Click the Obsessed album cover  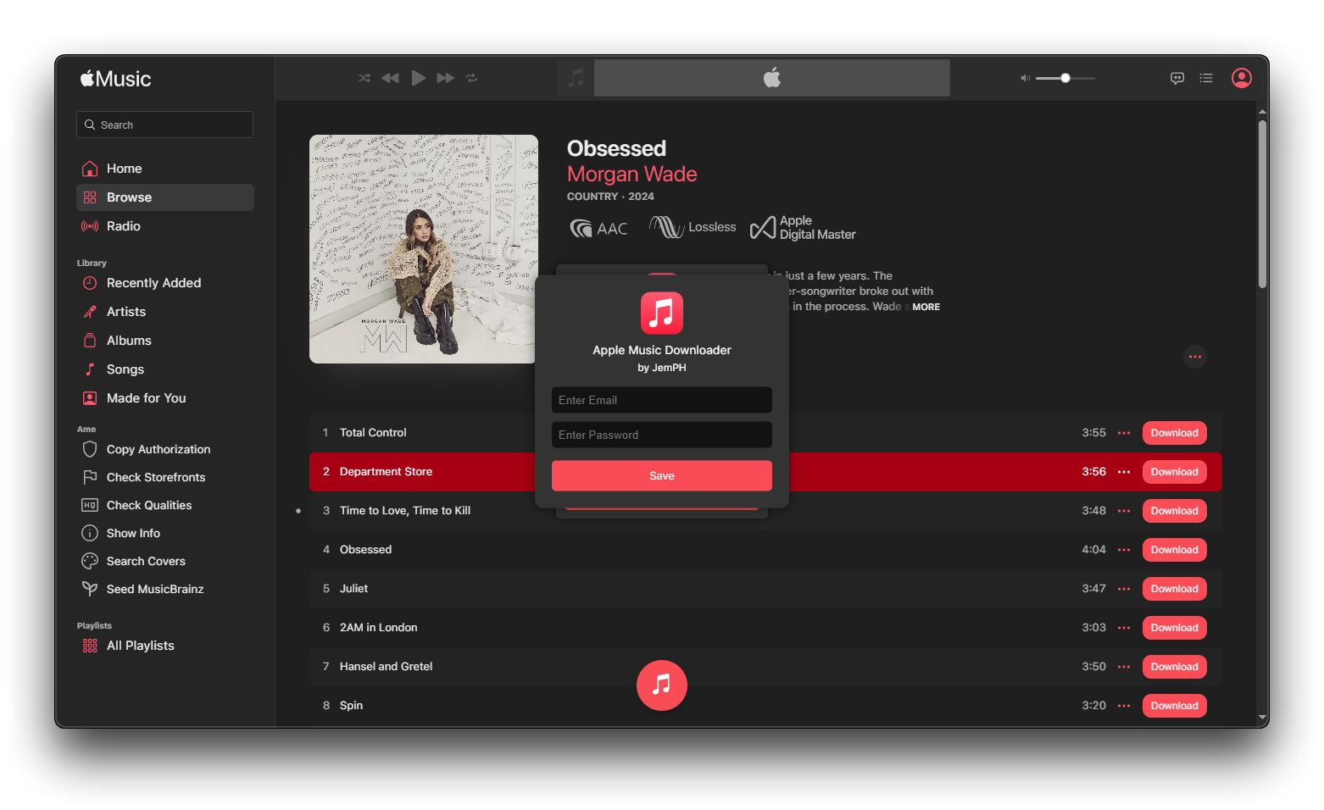point(424,249)
